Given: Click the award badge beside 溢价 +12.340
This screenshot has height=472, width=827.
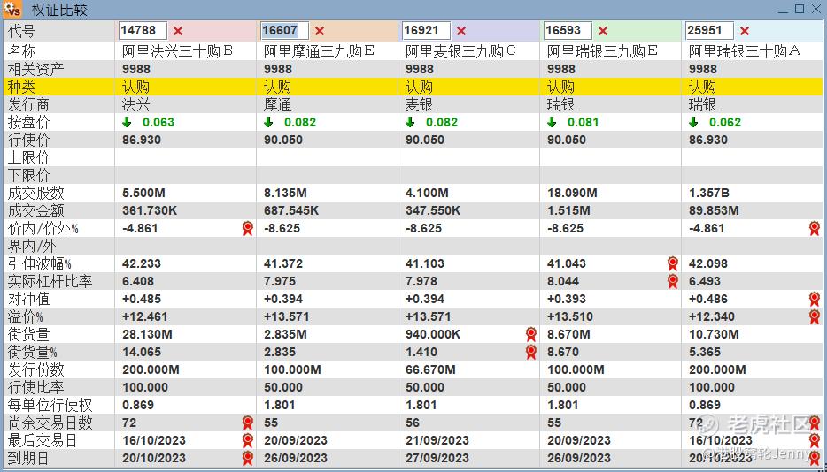Looking at the screenshot, I should pos(815,316).
